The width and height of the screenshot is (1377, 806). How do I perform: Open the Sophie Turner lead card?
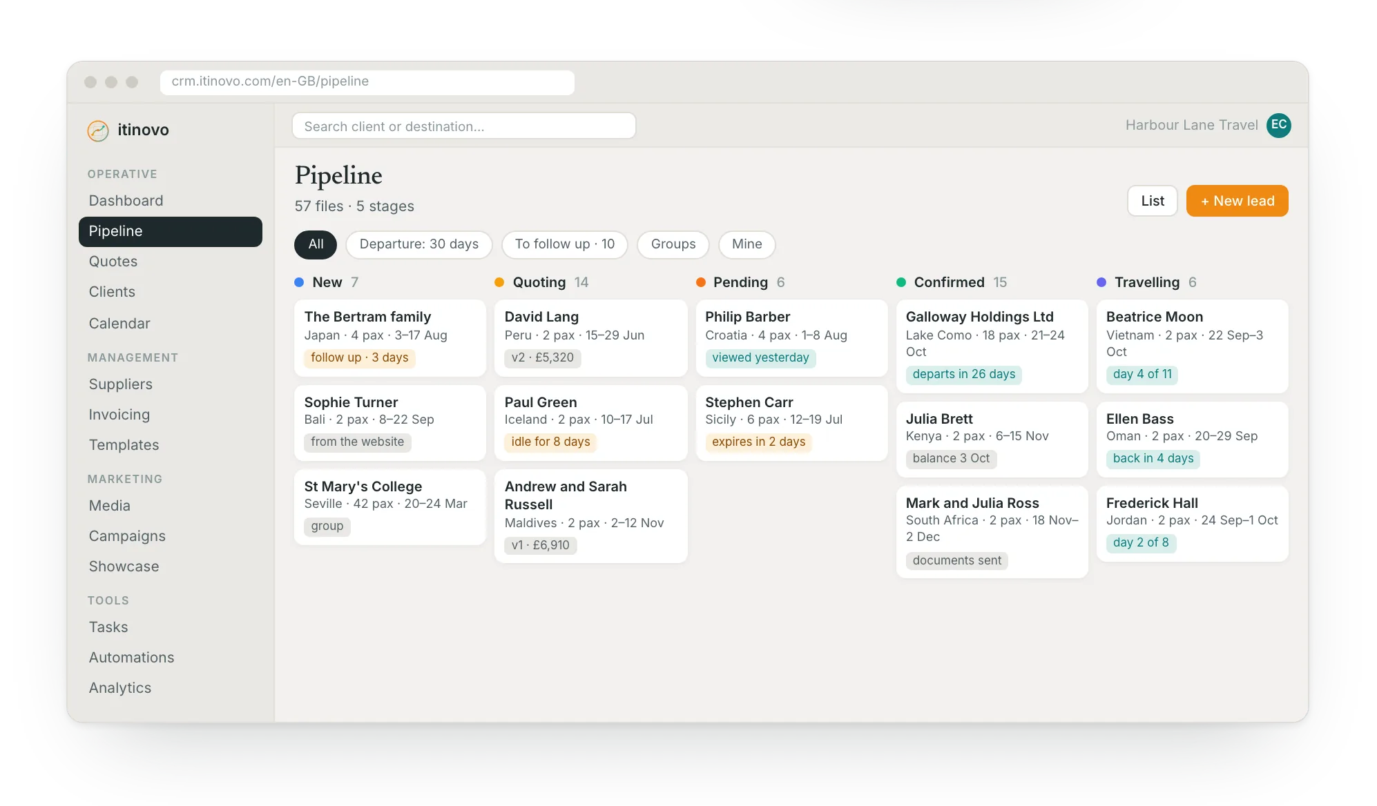click(x=390, y=422)
